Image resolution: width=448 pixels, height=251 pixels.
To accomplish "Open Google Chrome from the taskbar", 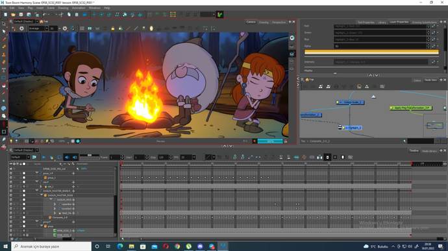I will (x=177, y=246).
